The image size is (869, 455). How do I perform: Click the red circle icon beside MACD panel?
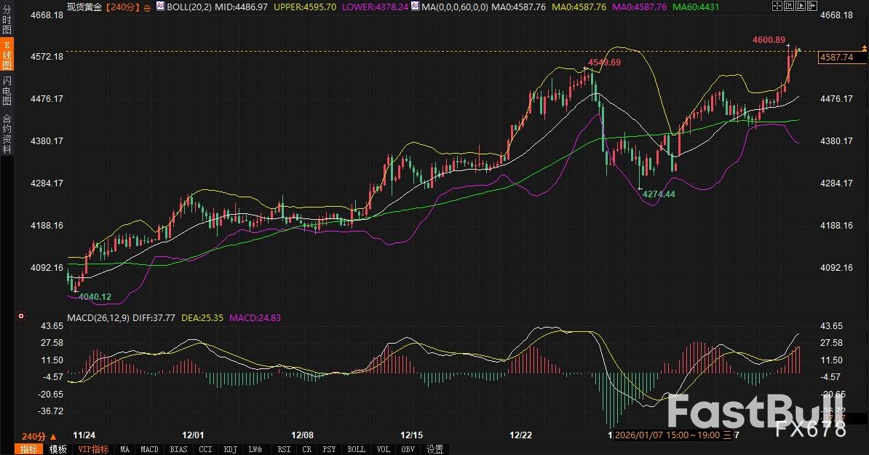coord(20,316)
